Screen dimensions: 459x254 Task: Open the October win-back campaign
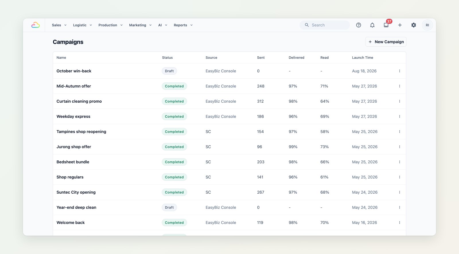(x=74, y=71)
